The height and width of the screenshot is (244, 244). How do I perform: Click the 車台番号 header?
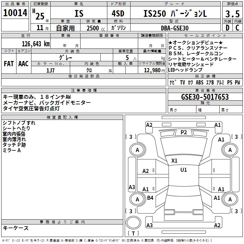pos(205,90)
